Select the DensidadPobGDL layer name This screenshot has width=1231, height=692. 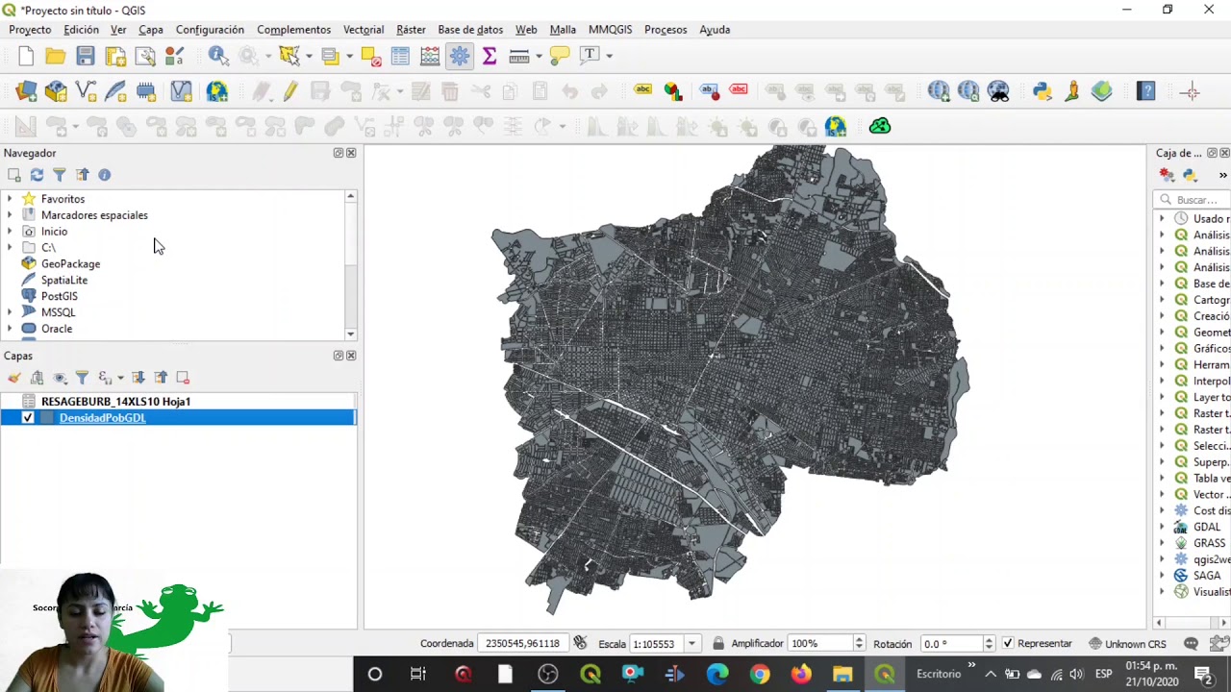[102, 417]
